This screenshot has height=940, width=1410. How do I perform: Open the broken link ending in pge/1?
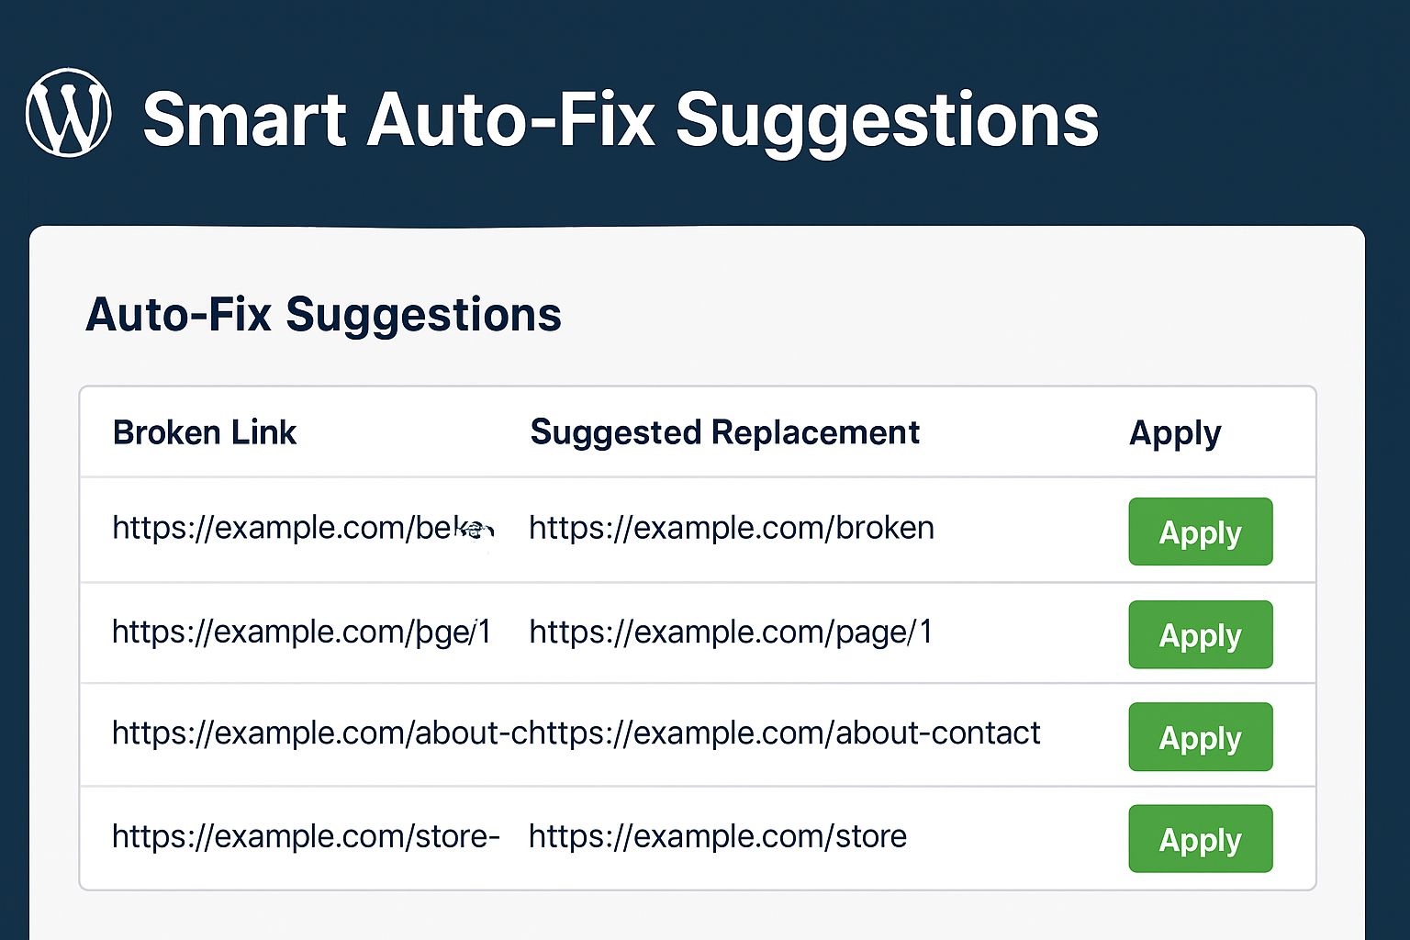coord(301,632)
